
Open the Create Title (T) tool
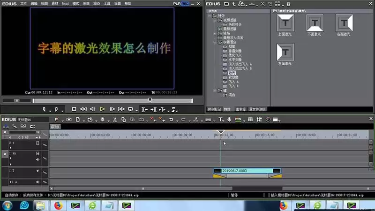[x=220, y=120]
